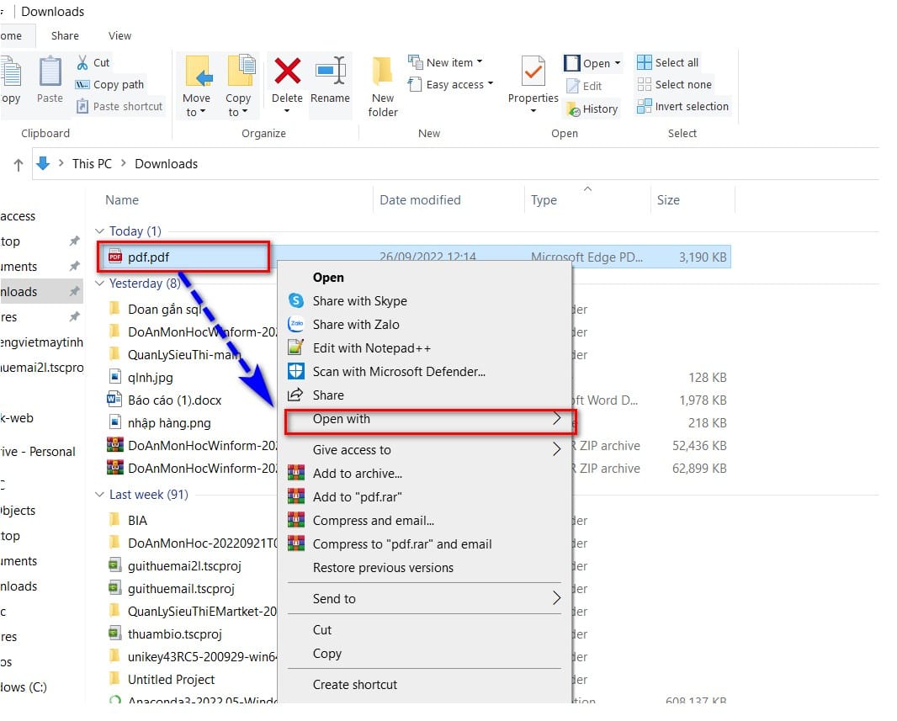Choose Give access to in context menu
The image size is (897, 721).
click(424, 450)
